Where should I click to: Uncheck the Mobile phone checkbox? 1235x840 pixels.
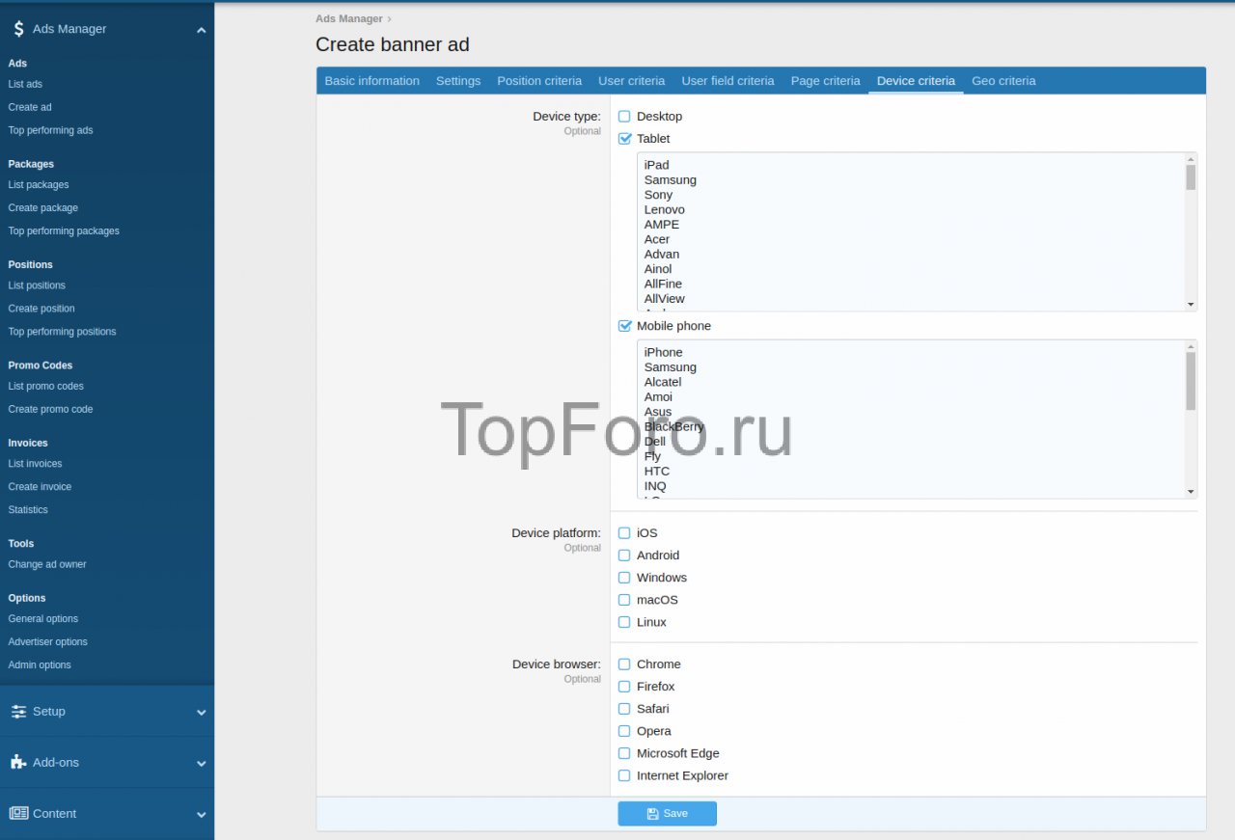[x=624, y=326]
